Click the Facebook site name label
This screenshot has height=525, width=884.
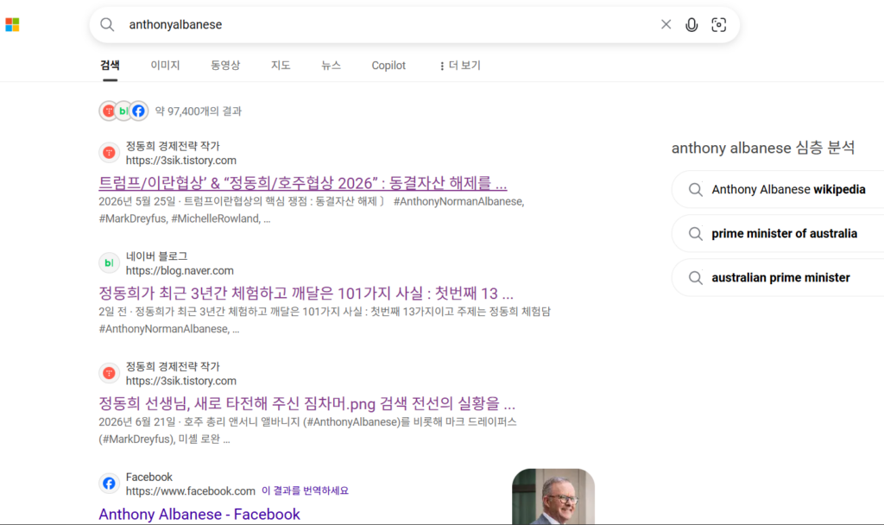148,477
